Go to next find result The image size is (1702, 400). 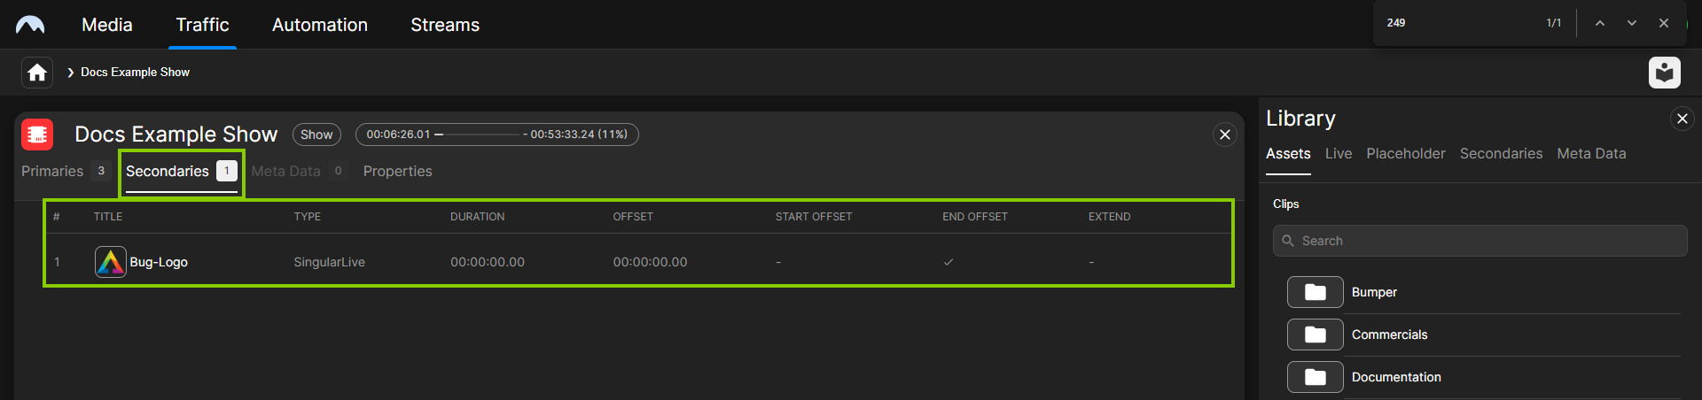coord(1632,23)
